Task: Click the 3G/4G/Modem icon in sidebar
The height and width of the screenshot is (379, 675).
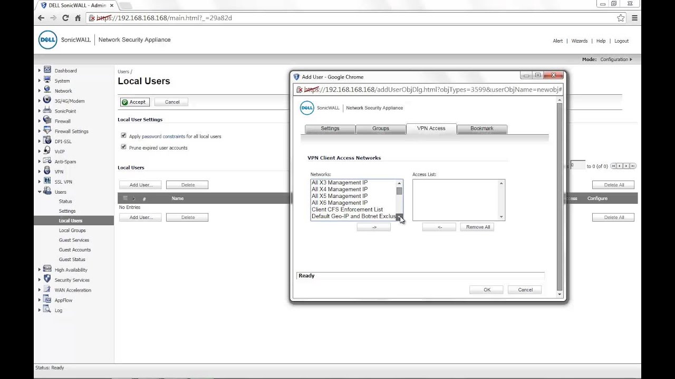Action: (x=47, y=100)
